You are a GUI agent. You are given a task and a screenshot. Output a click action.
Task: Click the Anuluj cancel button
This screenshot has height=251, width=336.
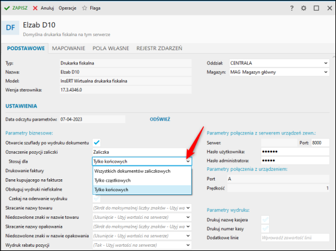pos(43,8)
